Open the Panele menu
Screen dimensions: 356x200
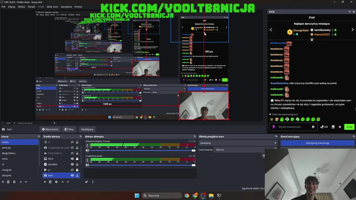31,7
